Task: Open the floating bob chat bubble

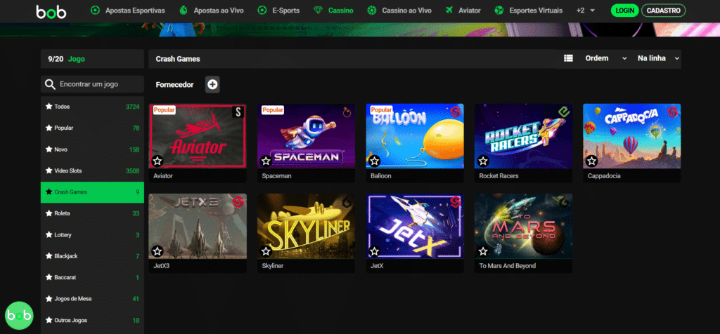Action: point(19,316)
